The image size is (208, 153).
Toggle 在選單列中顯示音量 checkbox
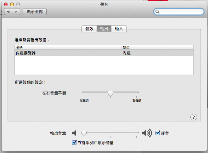pyautogui.click(x=74, y=142)
